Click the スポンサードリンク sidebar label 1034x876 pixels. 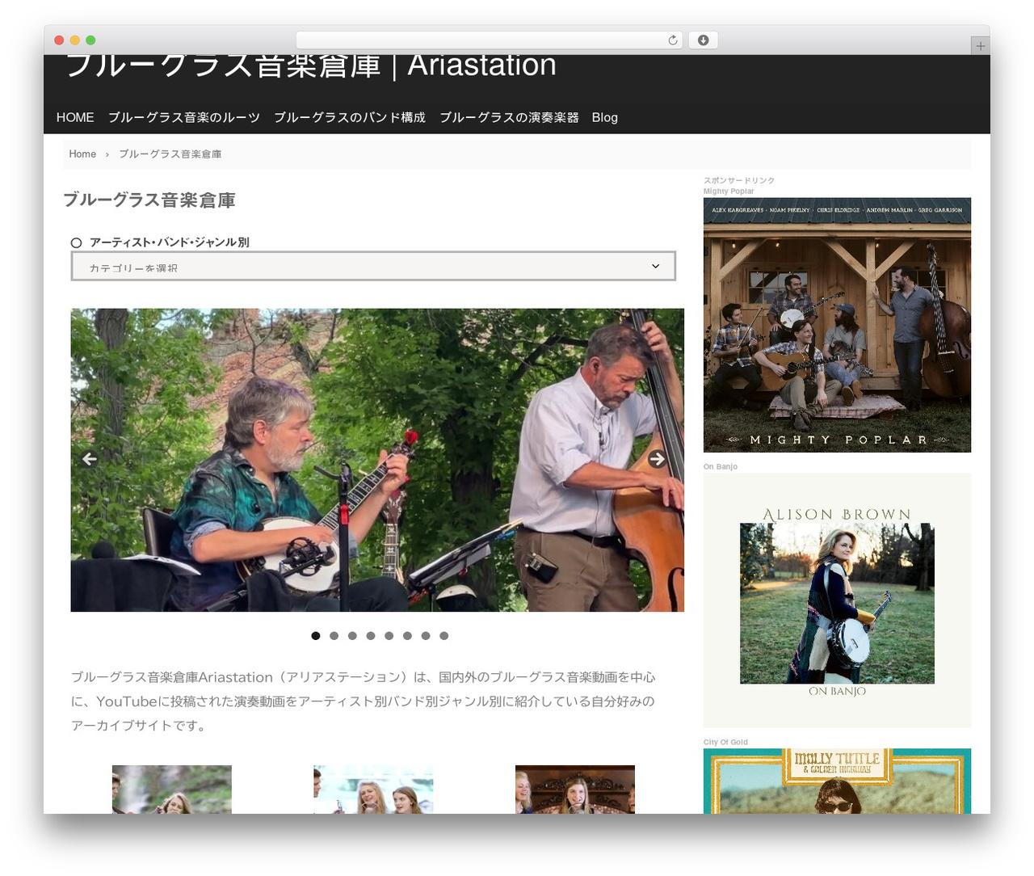739,180
